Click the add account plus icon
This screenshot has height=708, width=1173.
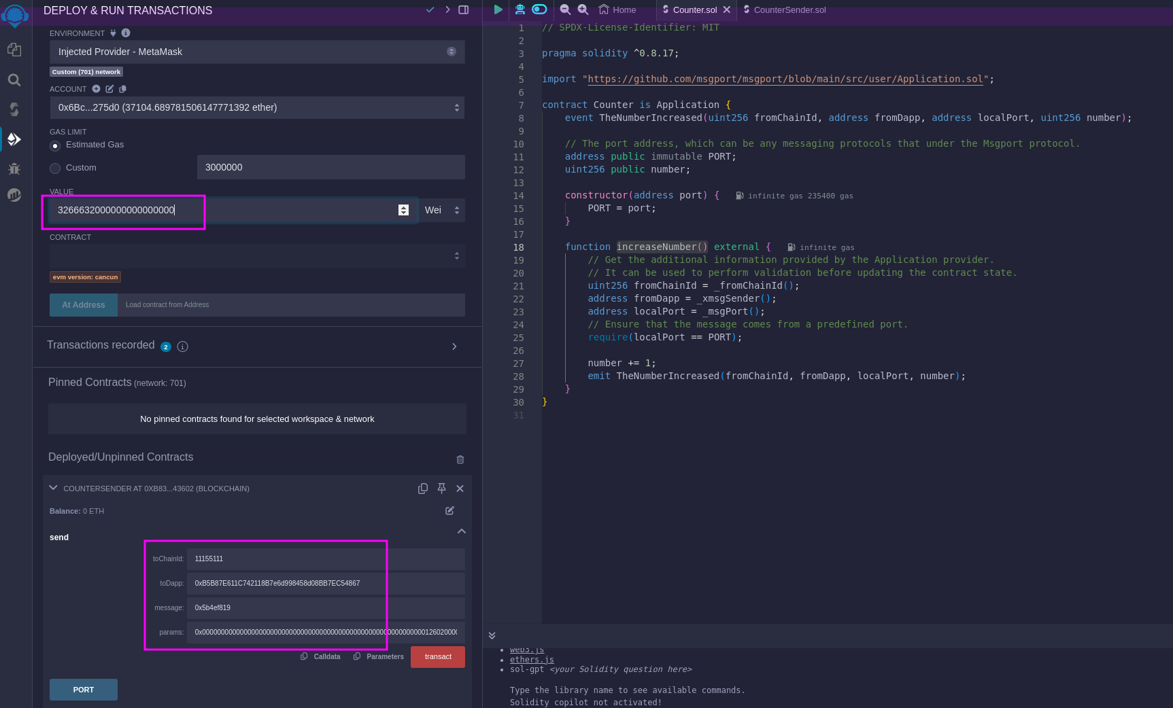tap(96, 89)
